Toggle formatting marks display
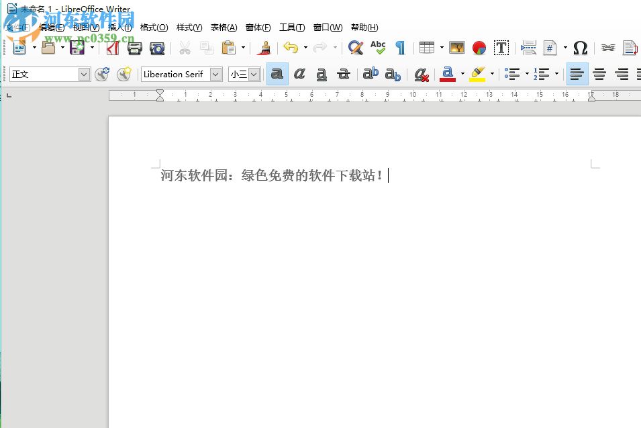Image resolution: width=641 pixels, height=428 pixels. point(400,48)
